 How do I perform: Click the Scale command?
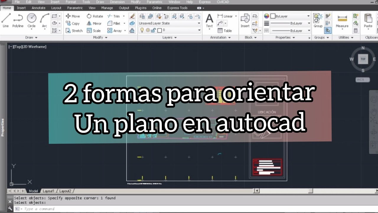click(94, 30)
